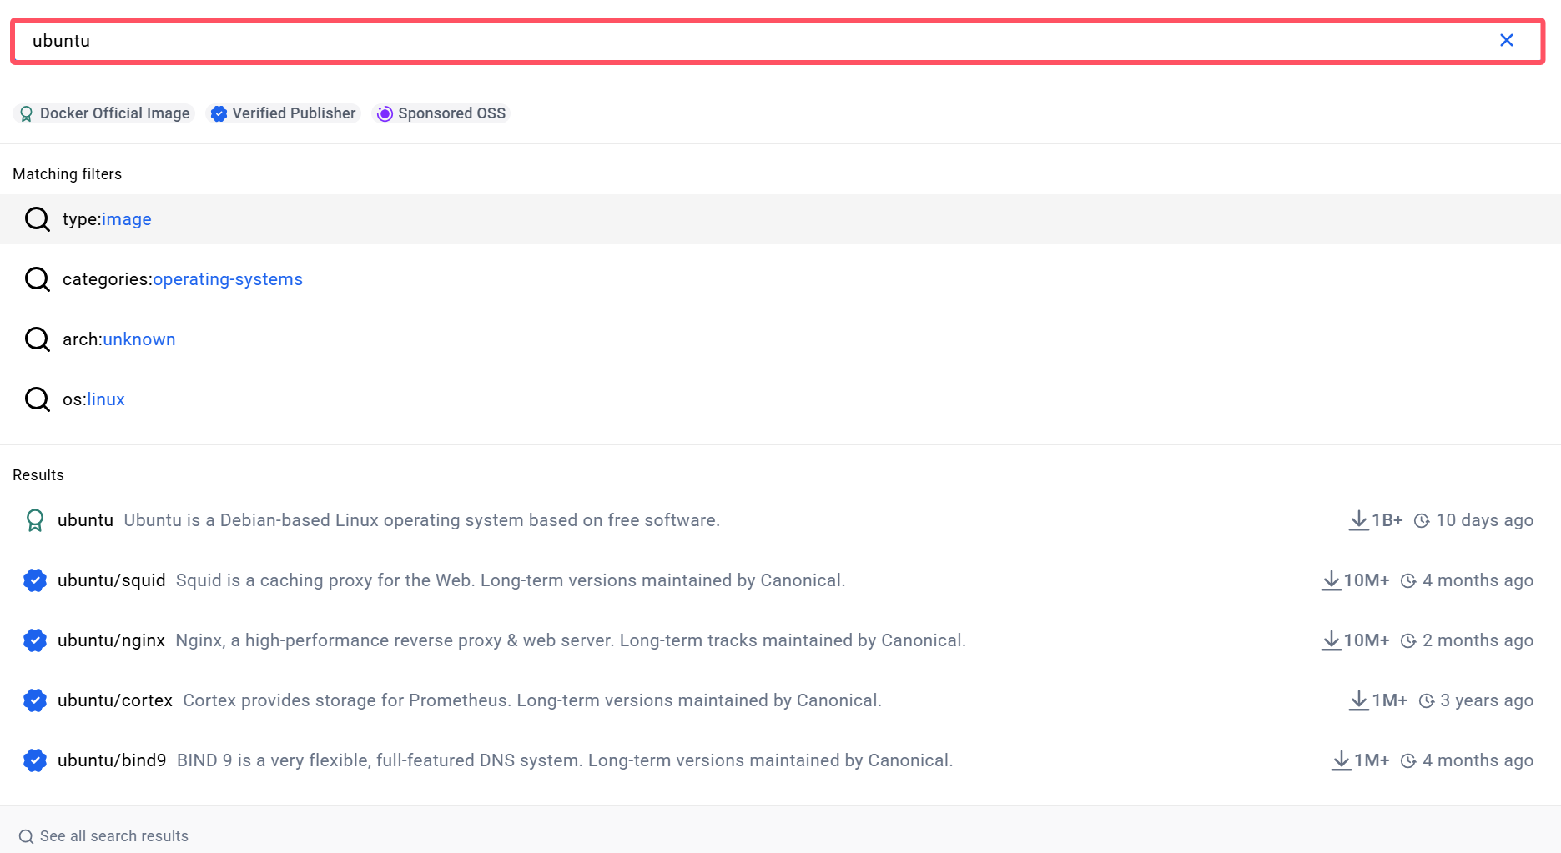Toggle the Verified Publisher filter chip

pos(284,113)
